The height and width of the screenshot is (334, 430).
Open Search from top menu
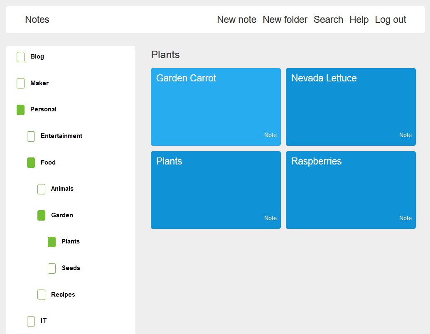328,20
